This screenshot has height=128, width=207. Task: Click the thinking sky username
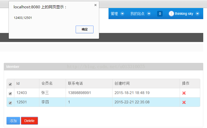click(184, 14)
